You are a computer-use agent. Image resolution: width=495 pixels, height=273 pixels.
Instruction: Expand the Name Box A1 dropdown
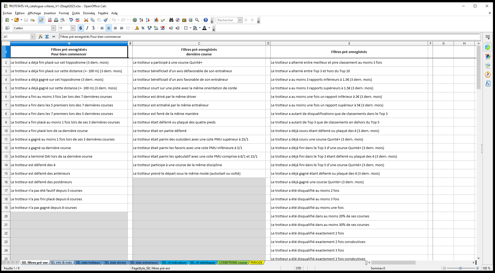pyautogui.click(x=33, y=37)
